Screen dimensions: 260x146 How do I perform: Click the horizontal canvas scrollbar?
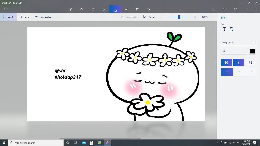coord(100,138)
